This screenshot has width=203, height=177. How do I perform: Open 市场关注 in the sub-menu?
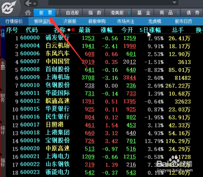[126, 21]
